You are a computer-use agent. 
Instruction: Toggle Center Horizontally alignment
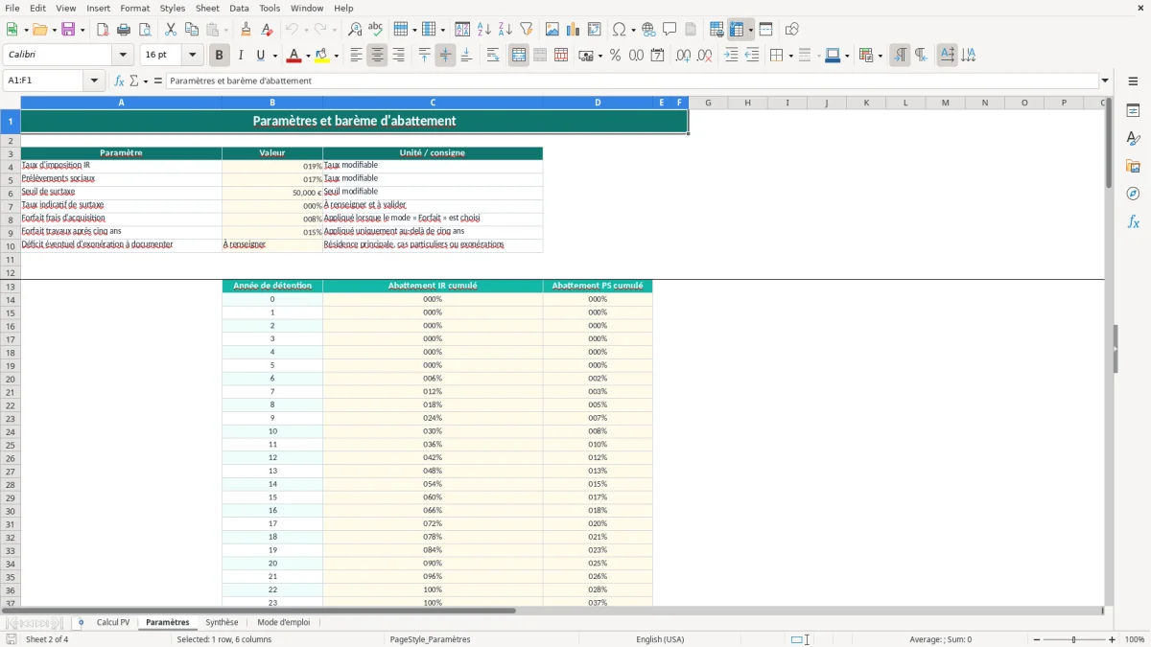(377, 56)
